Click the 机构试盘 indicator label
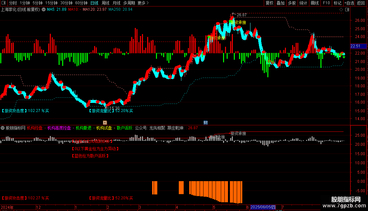This screenshot has height=211, width=368. [x=104, y=128]
